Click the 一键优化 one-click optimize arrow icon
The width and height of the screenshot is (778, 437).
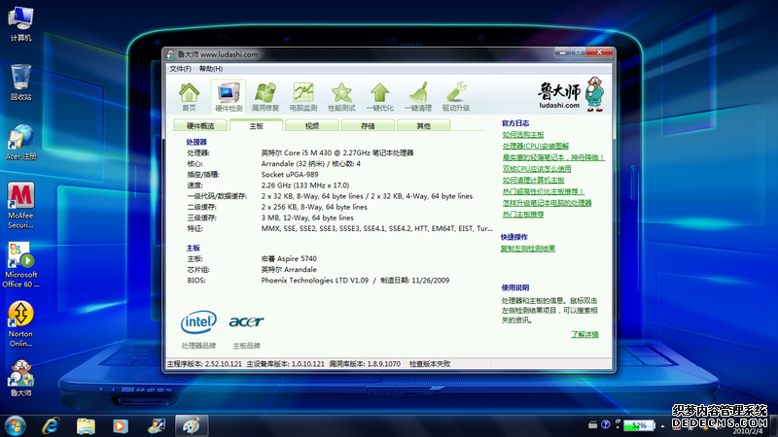[x=380, y=96]
